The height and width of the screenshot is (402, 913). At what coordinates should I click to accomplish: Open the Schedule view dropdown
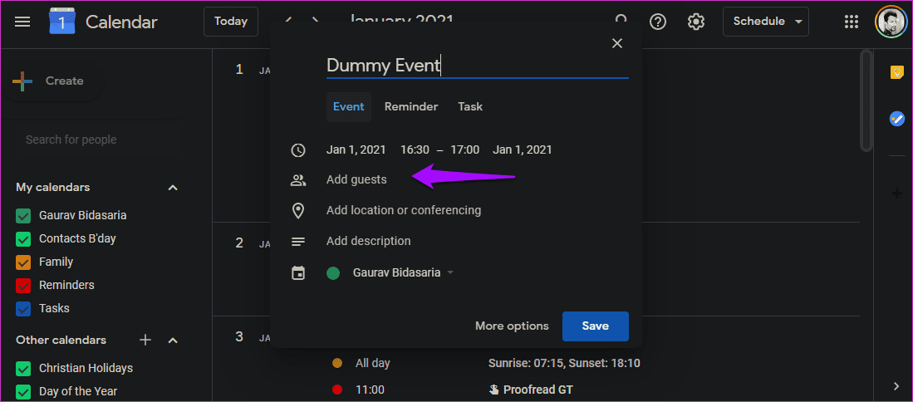coord(766,22)
